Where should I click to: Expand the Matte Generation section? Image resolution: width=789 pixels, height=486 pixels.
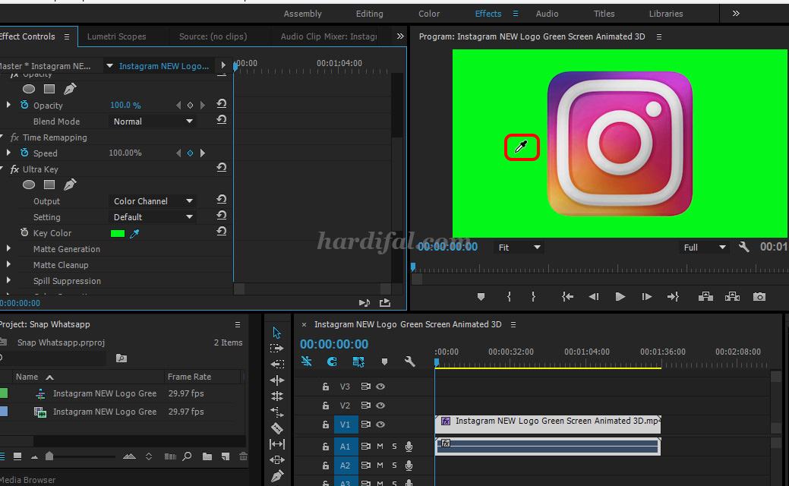coord(9,249)
